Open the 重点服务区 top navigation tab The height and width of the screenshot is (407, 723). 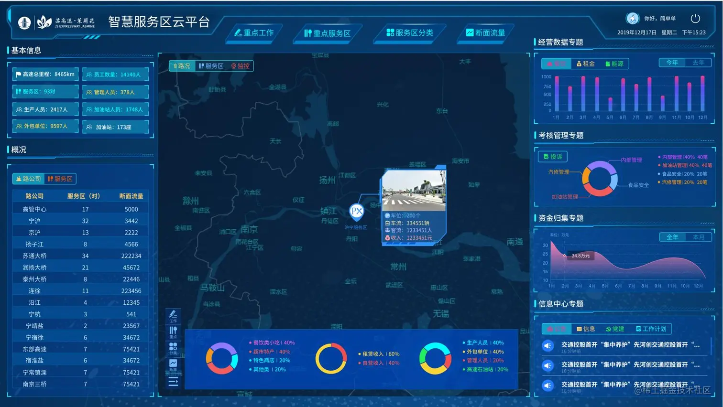(x=328, y=33)
